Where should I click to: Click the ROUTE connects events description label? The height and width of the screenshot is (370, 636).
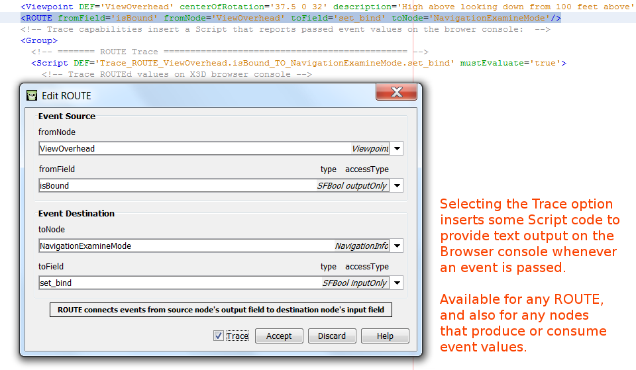[x=221, y=310]
